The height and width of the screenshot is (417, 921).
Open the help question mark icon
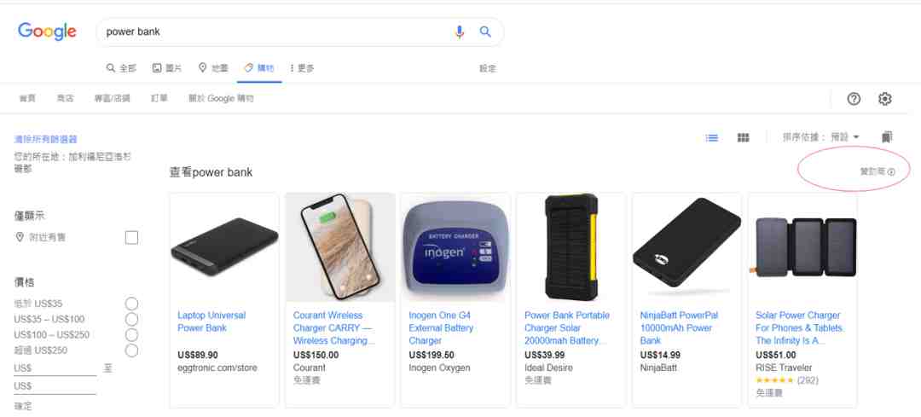(x=854, y=99)
